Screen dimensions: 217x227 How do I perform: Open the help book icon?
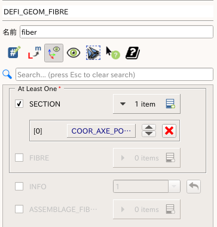[x=133, y=53]
